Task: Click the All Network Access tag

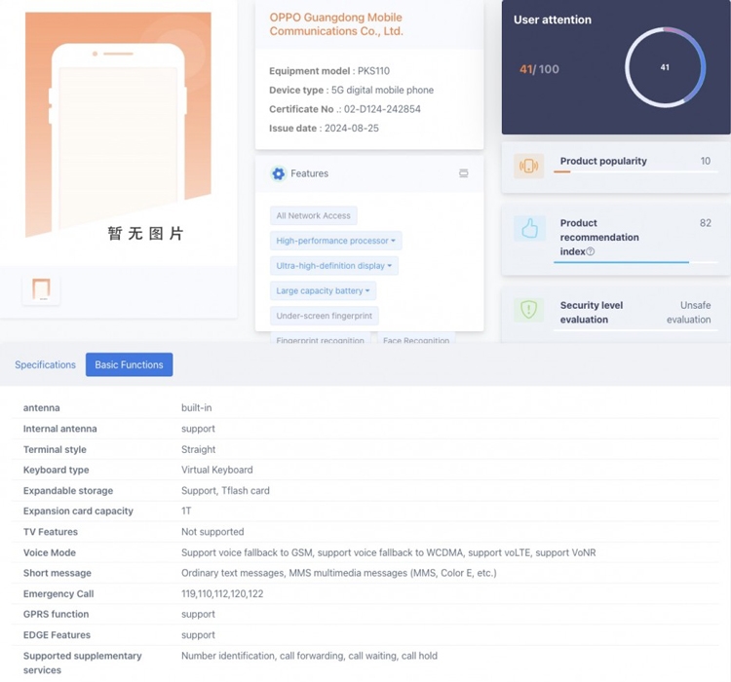Action: [313, 216]
